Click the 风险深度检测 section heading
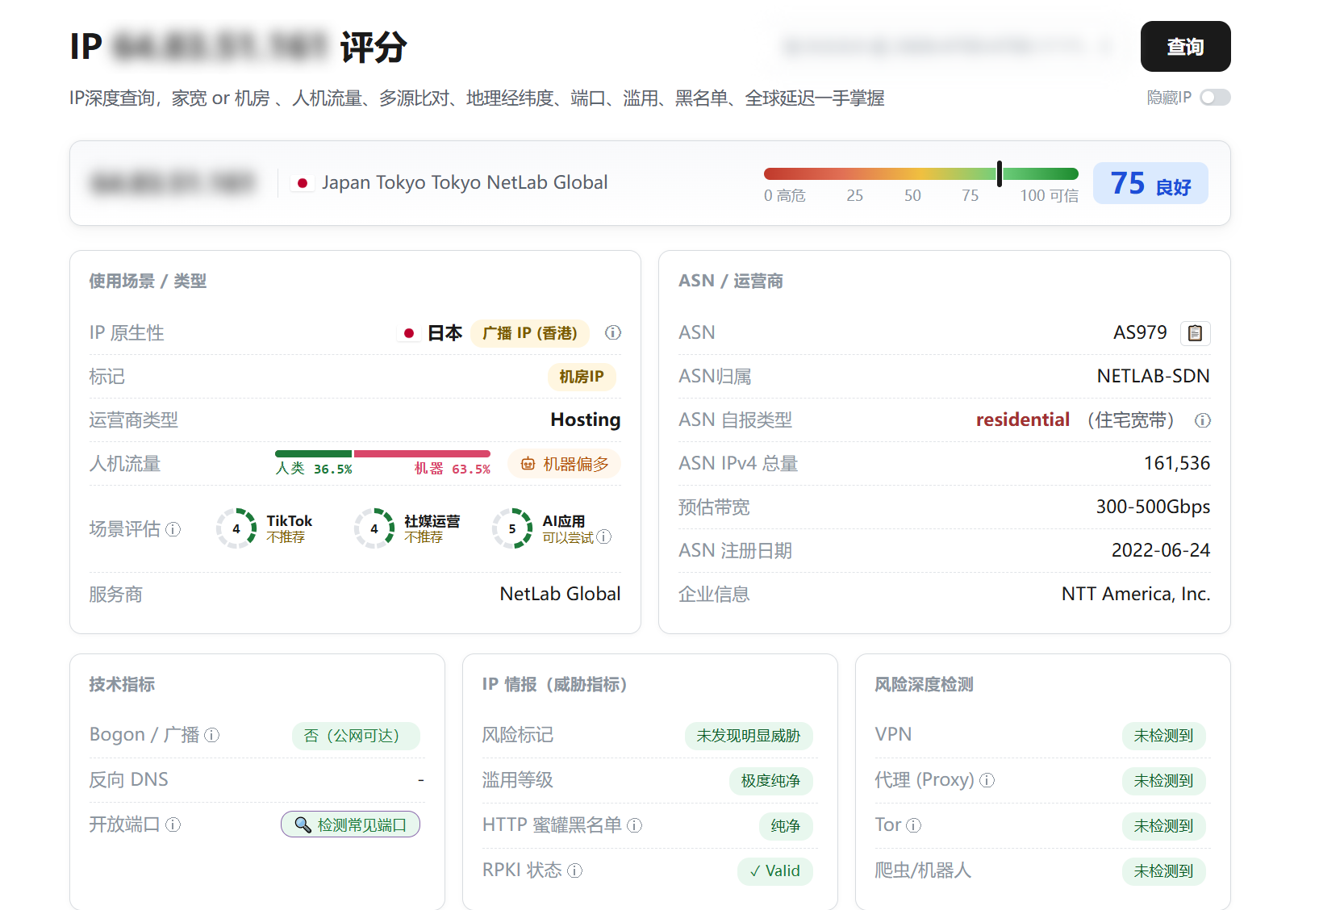 click(x=924, y=684)
